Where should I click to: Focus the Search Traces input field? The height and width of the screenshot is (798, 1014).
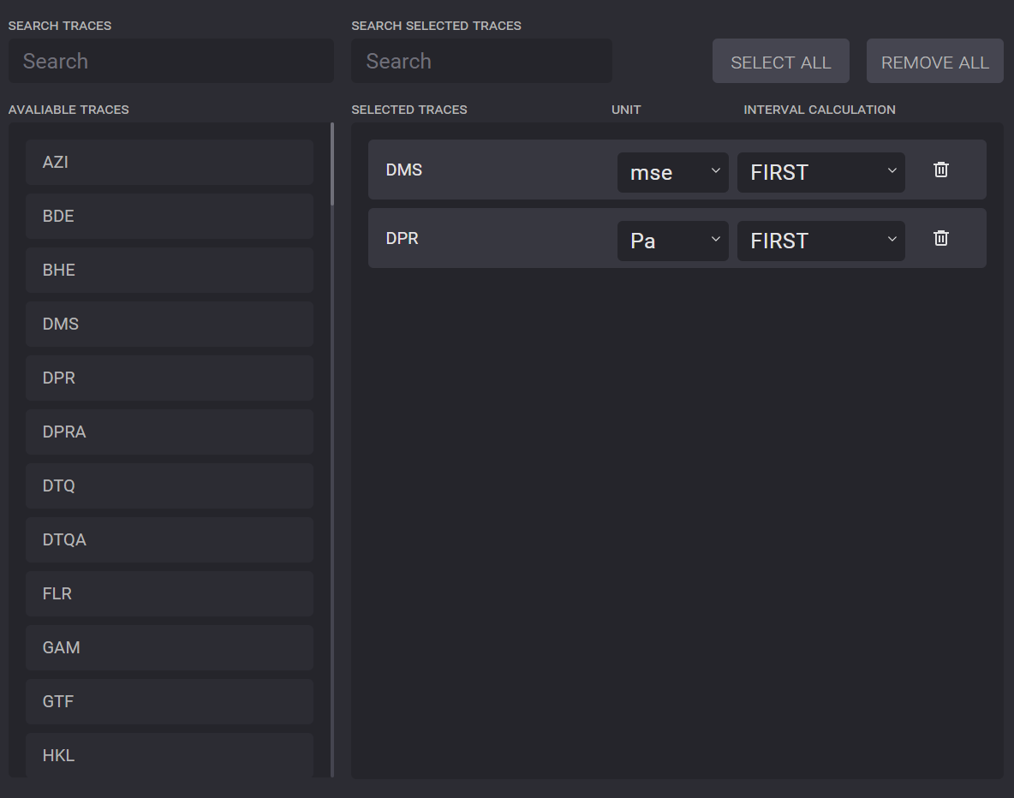tap(171, 61)
